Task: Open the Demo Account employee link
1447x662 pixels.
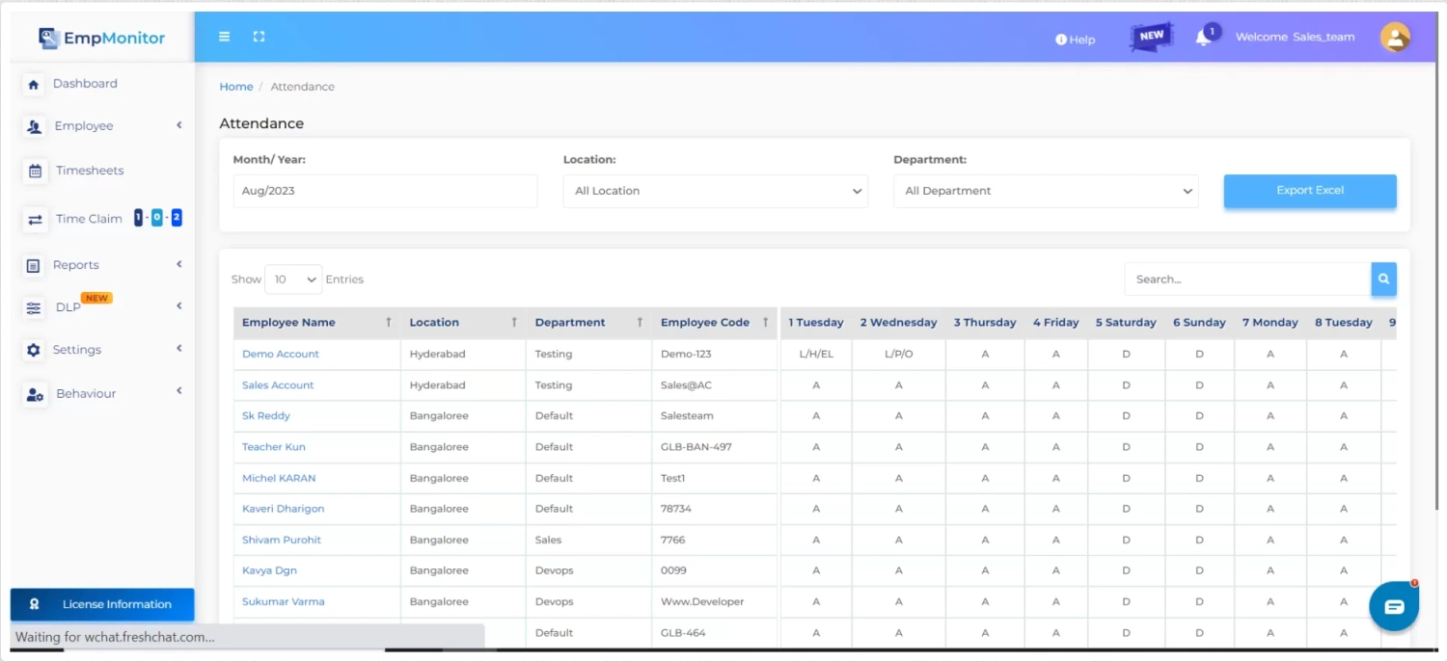Action: 281,354
